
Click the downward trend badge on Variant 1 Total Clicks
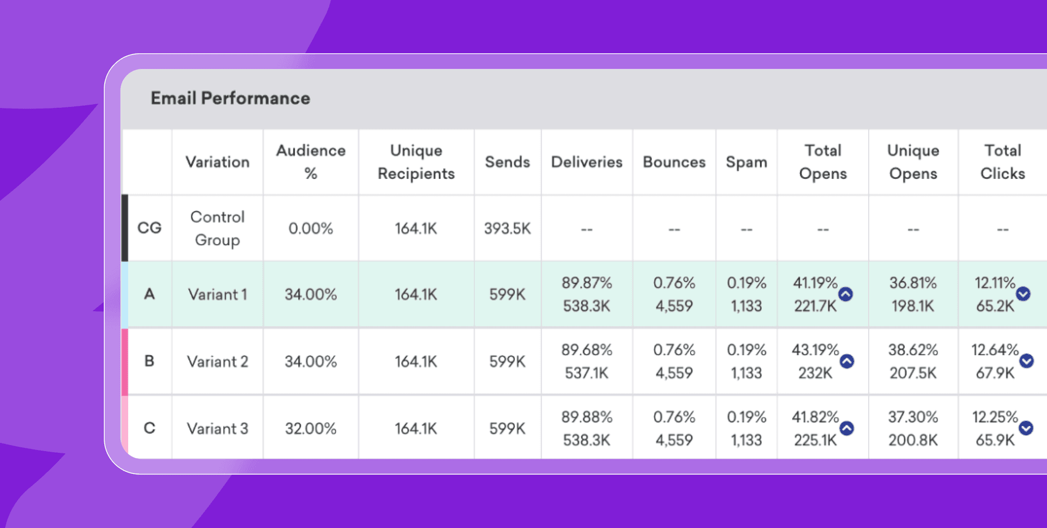[x=1024, y=294]
